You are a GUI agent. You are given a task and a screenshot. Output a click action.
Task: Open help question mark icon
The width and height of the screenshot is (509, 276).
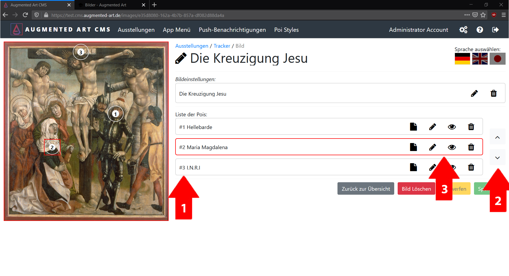coord(480,30)
